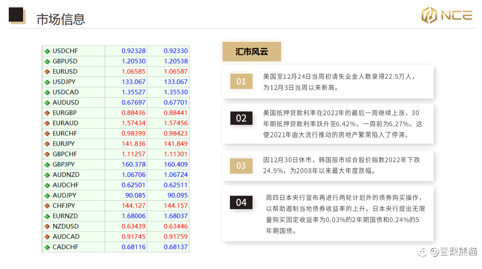Click the EURJPY ask price 141.849
Image resolution: width=482 pixels, height=269 pixels.
pyautogui.click(x=176, y=144)
